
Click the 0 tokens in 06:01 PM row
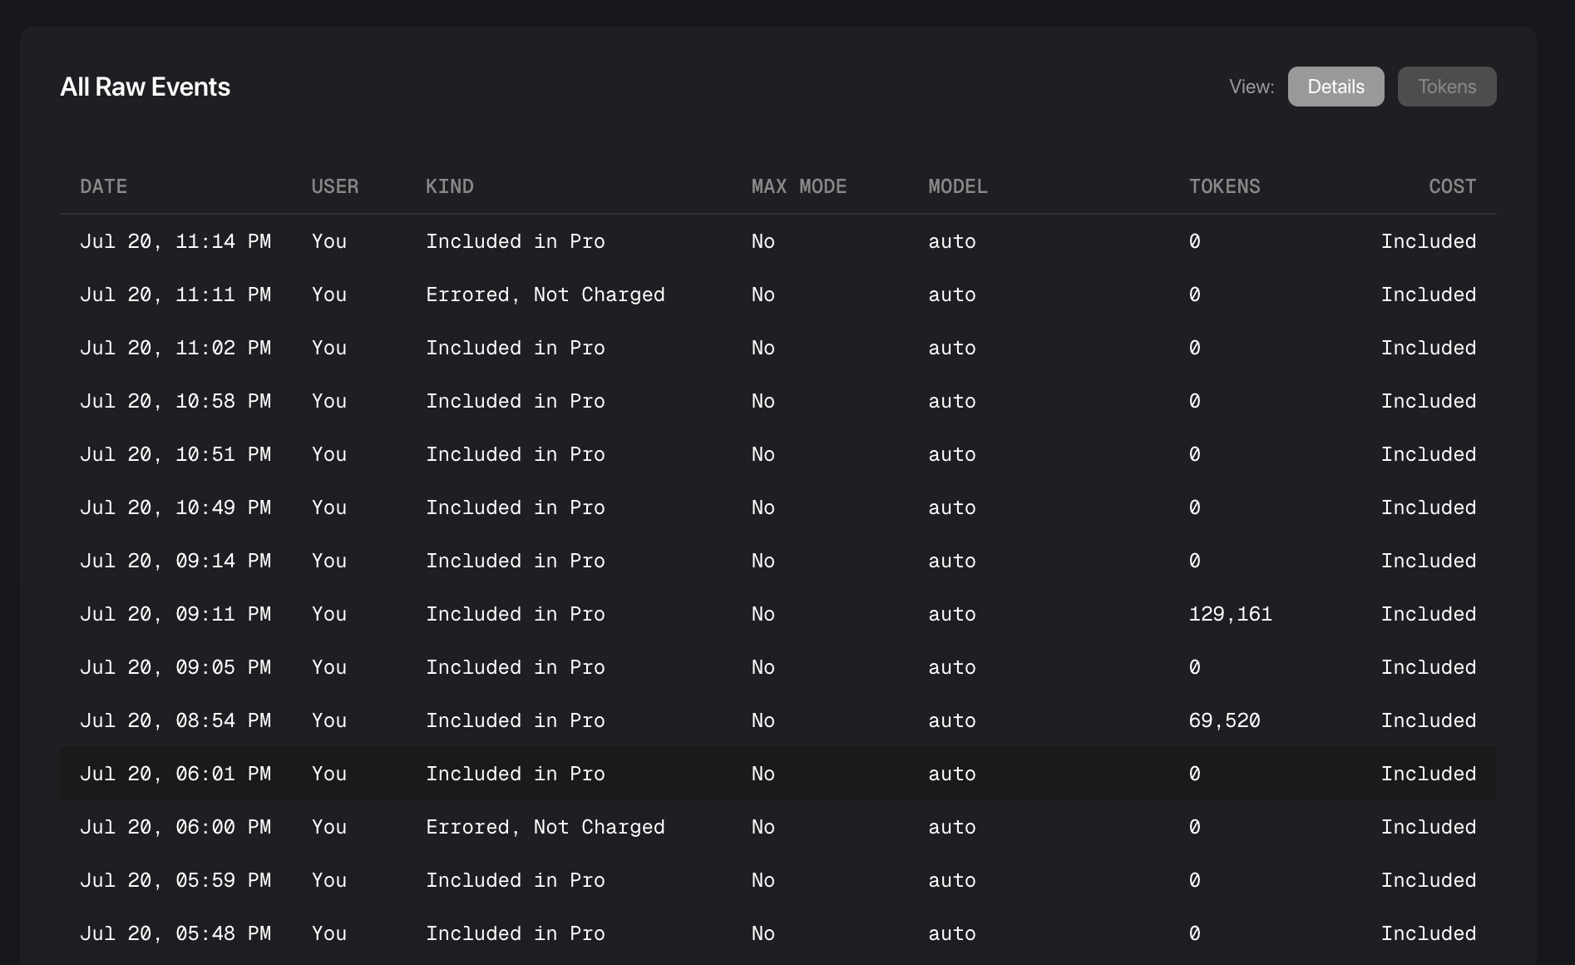pos(1195,774)
